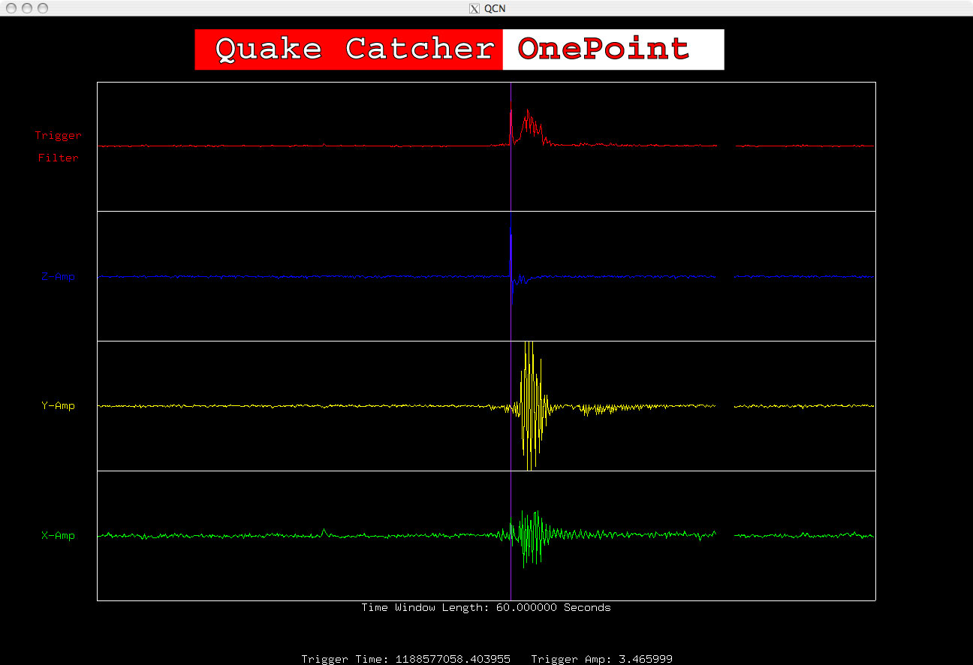Click the red close window button
Screen dimensions: 973x665
point(11,8)
